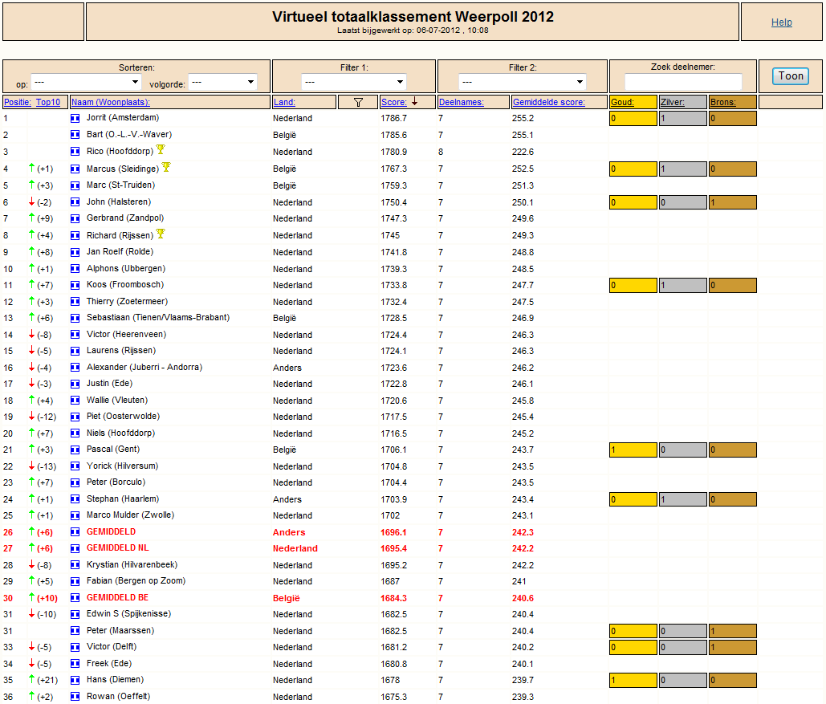Select the name 'Marco Mulder (Zwolle)'
The width and height of the screenshot is (826, 704).
click(x=130, y=515)
